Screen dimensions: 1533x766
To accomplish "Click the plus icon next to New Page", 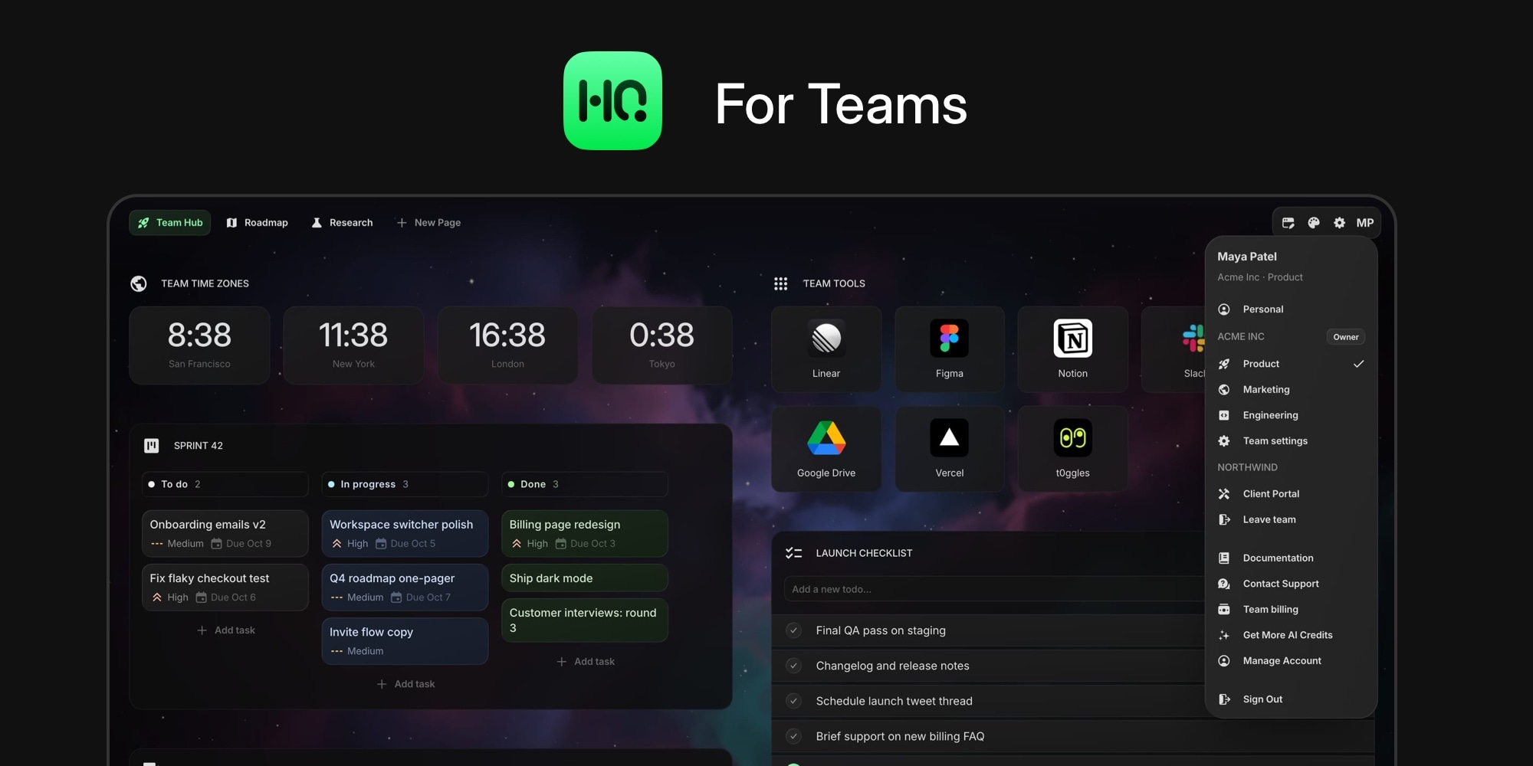I will 402,223.
